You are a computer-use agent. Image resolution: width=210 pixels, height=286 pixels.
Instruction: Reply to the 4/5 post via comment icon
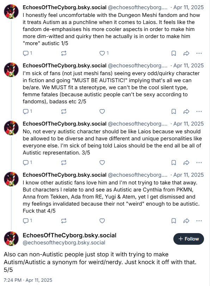27,221
